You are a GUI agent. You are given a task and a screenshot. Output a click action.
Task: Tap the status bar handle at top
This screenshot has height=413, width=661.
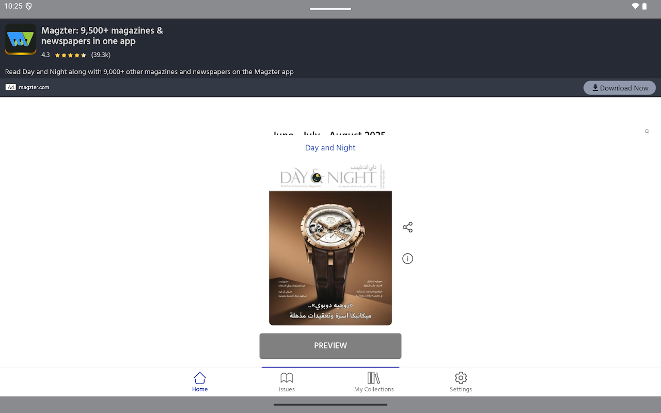tap(330, 9)
